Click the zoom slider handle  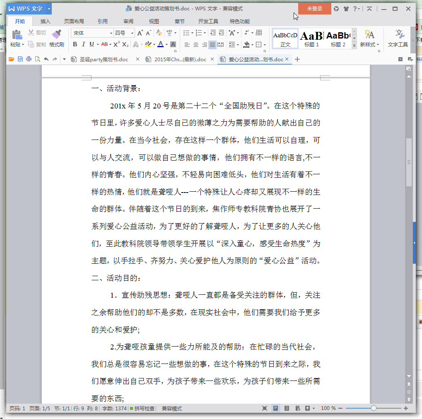(x=374, y=408)
